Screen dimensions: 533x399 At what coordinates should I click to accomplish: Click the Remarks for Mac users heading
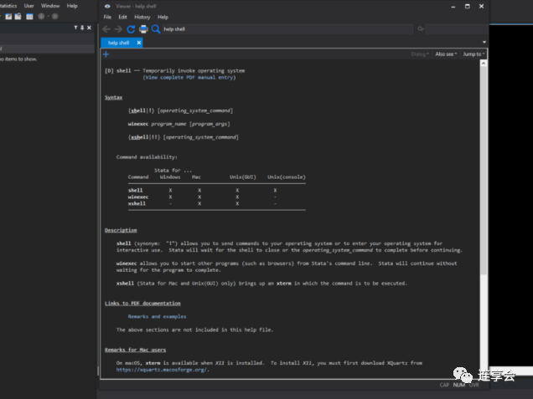point(135,350)
